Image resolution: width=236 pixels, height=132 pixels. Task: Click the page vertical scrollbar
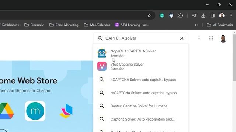tap(235, 58)
